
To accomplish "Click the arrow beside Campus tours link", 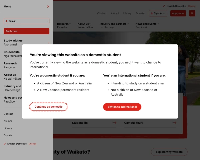I will click(x=174, y=123).
